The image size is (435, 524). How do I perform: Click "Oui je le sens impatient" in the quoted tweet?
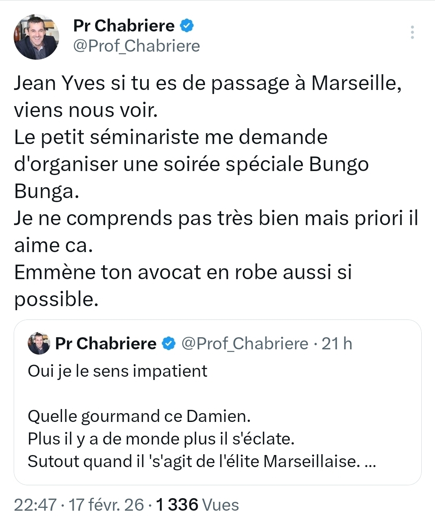(x=117, y=371)
